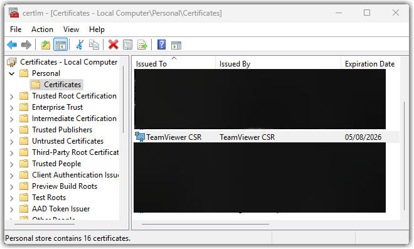Viewport: 414px width, 249px height.
Task: Open Properties via toolbar icon
Action: tap(128, 45)
